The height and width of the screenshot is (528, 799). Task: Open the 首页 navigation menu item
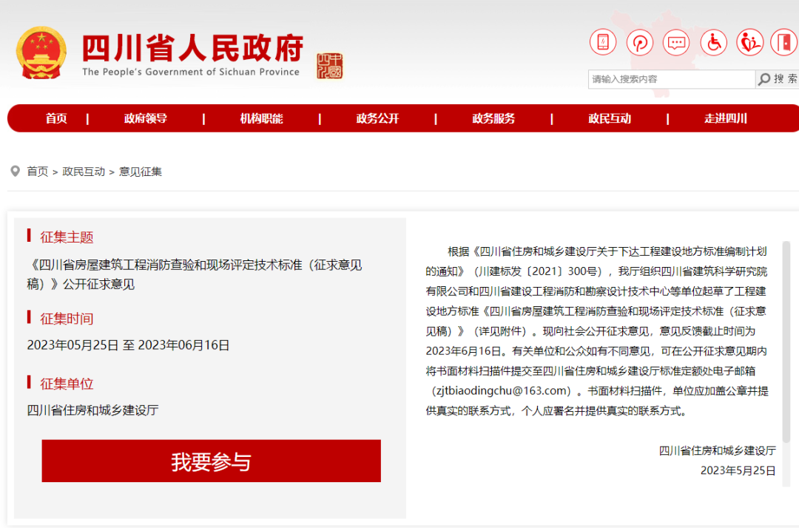pyautogui.click(x=56, y=118)
